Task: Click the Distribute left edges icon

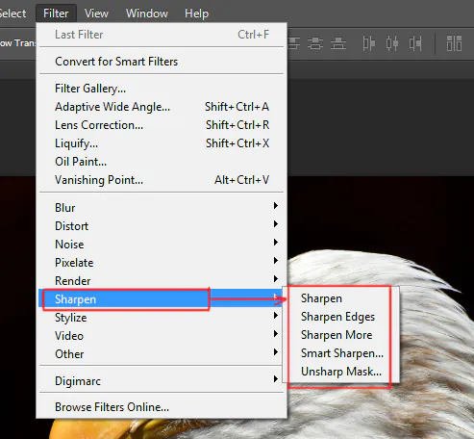Action: (369, 43)
